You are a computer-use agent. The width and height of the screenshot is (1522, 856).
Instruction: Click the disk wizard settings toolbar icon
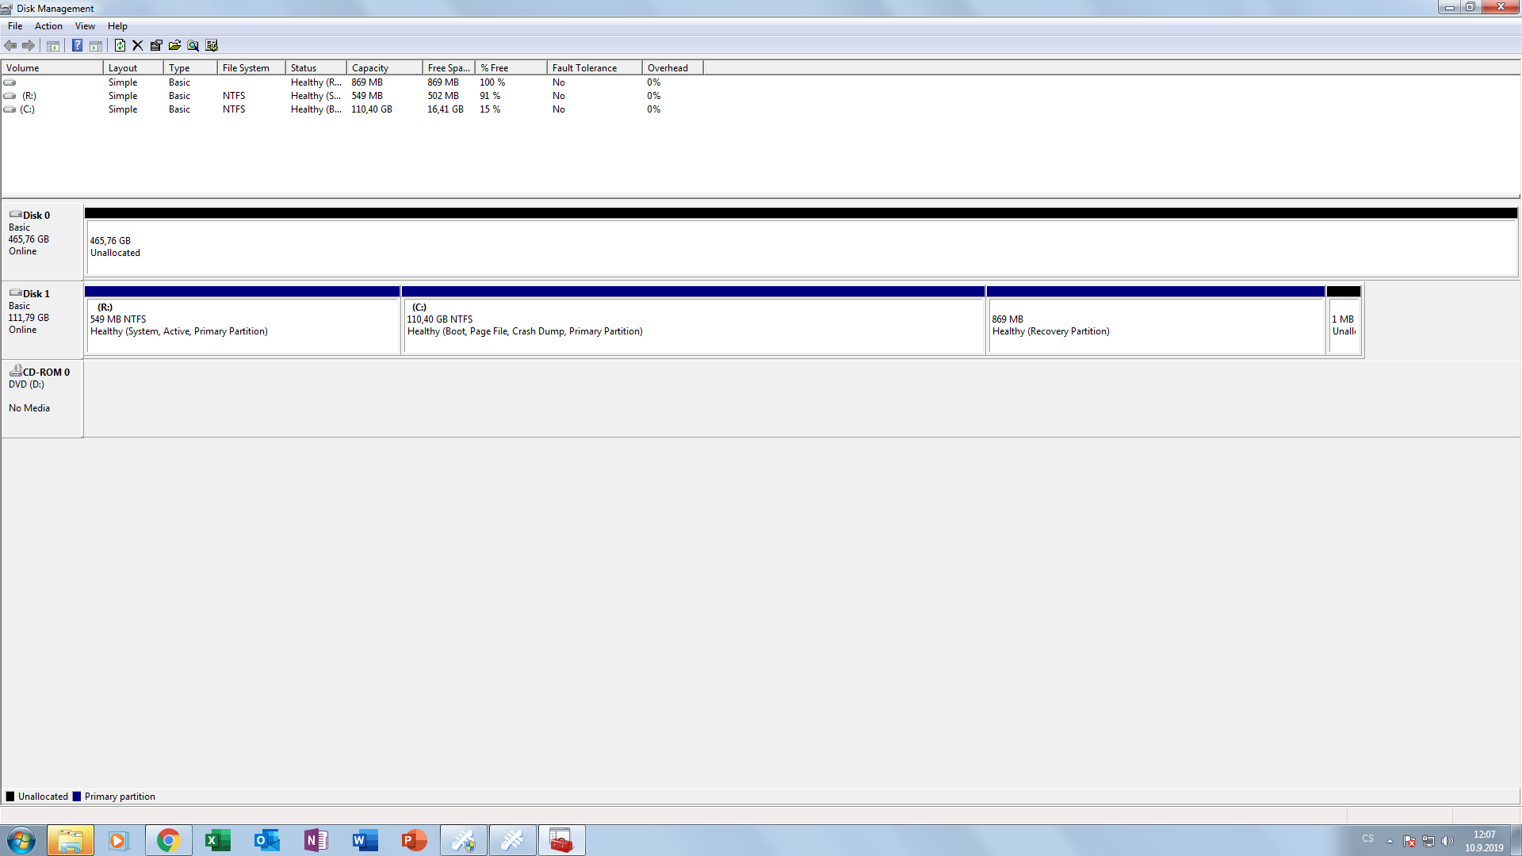[212, 45]
